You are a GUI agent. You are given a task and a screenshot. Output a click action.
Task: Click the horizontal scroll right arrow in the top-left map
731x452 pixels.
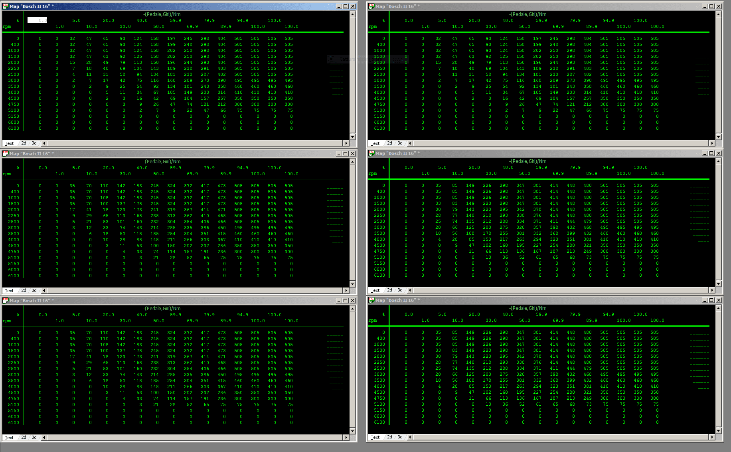[x=346, y=143]
